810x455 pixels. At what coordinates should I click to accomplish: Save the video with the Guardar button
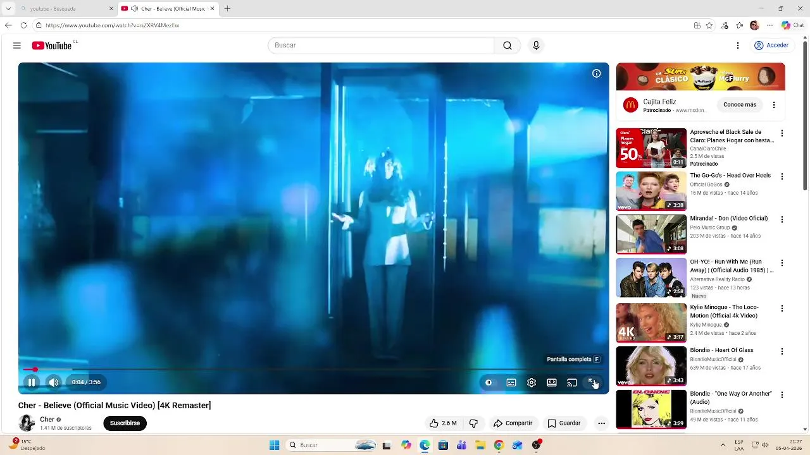point(564,423)
